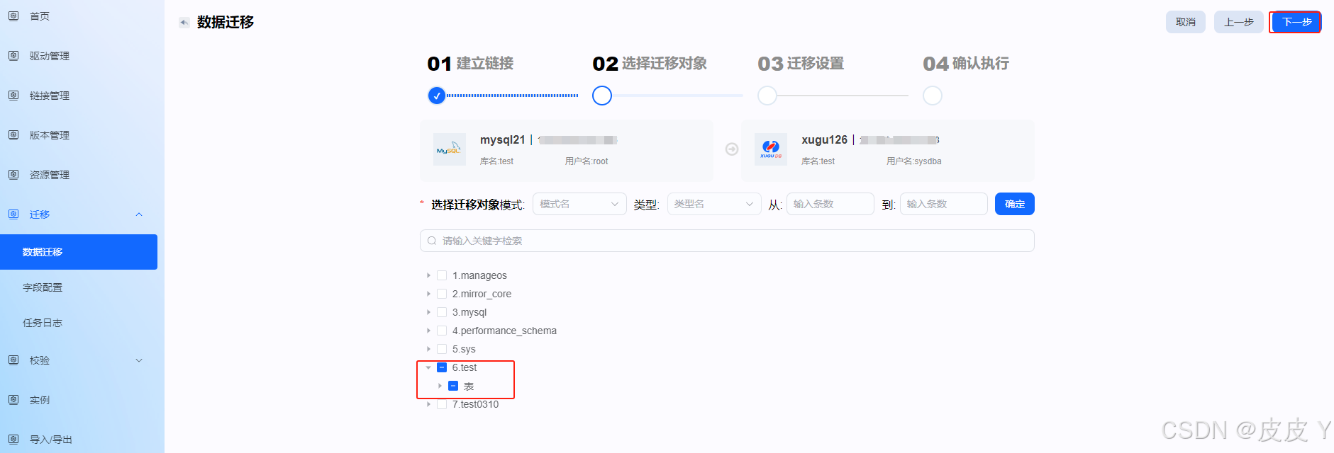Select the 数据迁移 submenu item
The image size is (1334, 453).
[x=79, y=252]
